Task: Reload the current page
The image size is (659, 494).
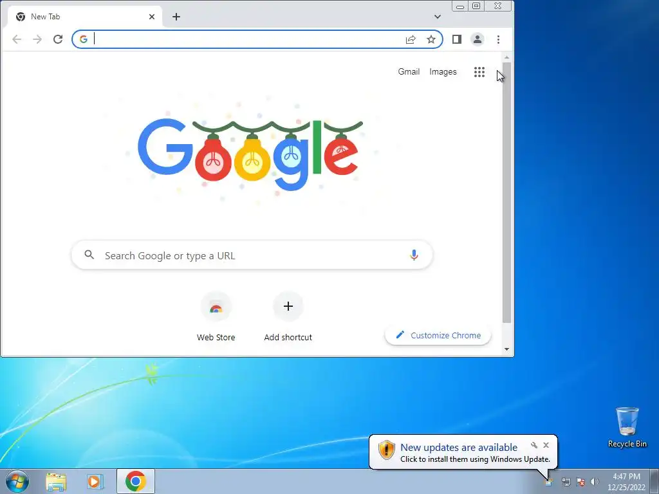Action: [58, 39]
